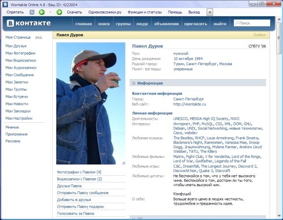Open the Функции и статусы menu
Screen dimensions: 283x220
click(x=144, y=12)
